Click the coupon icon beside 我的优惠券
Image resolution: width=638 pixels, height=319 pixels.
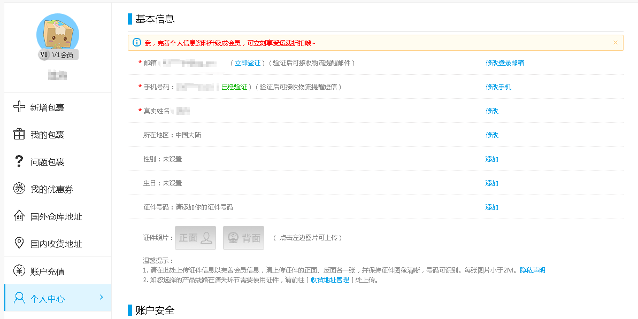(x=19, y=189)
